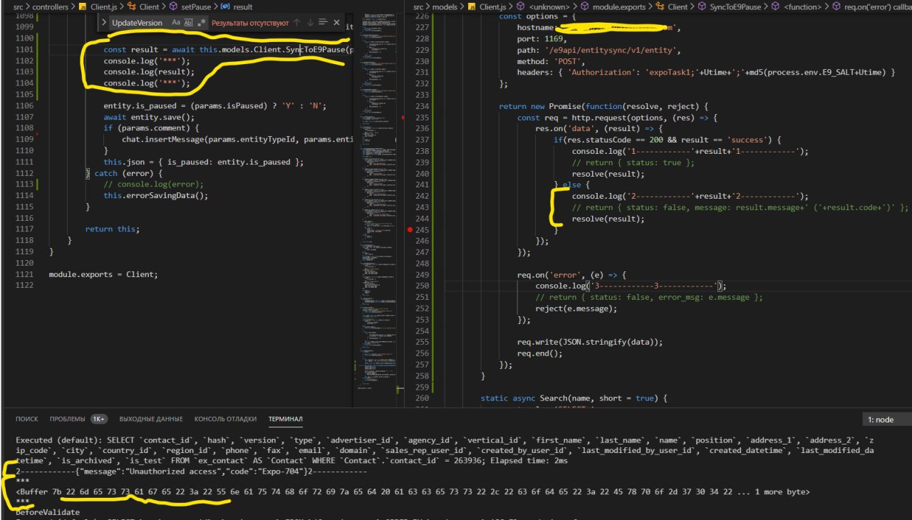Click 'req.write(JSON.stringify(data));' line
Image resolution: width=912 pixels, height=520 pixels.
pyautogui.click(x=590, y=341)
